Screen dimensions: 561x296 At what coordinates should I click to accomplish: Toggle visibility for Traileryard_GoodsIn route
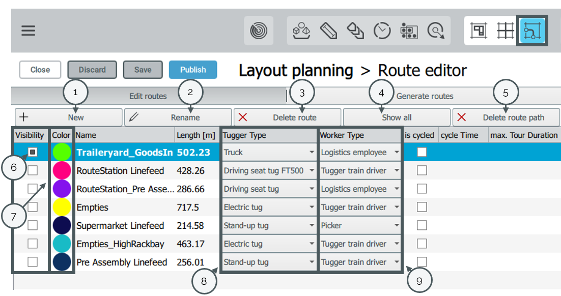point(33,152)
